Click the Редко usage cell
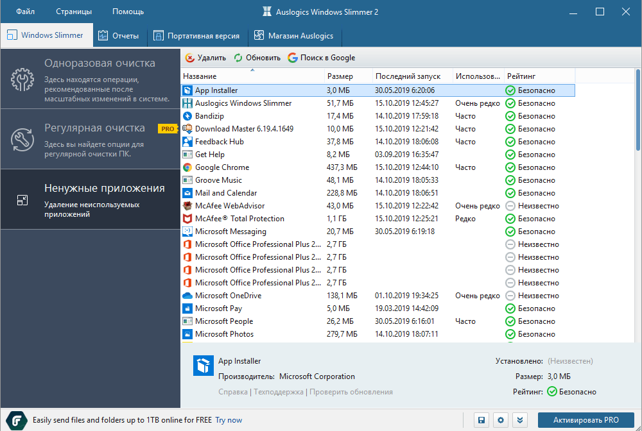Image resolution: width=642 pixels, height=431 pixels. 465,219
